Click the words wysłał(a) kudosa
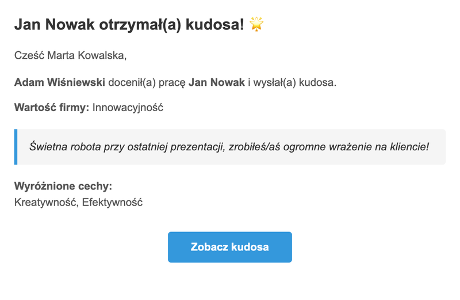Image resolution: width=460 pixels, height=300 pixels. coord(294,82)
